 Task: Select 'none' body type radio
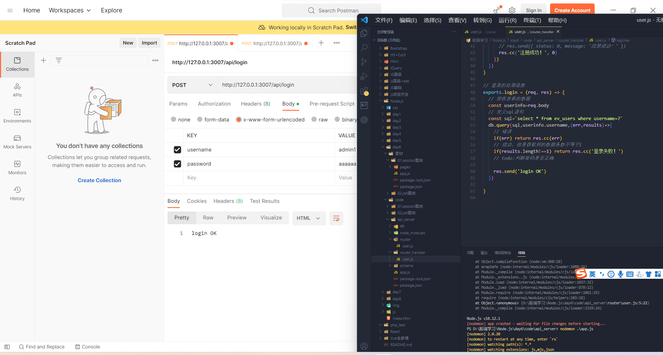[174, 119]
